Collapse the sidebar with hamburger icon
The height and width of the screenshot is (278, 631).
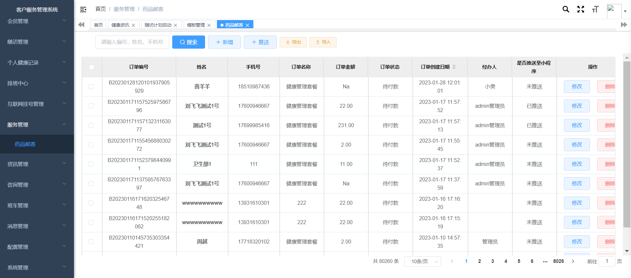(83, 10)
